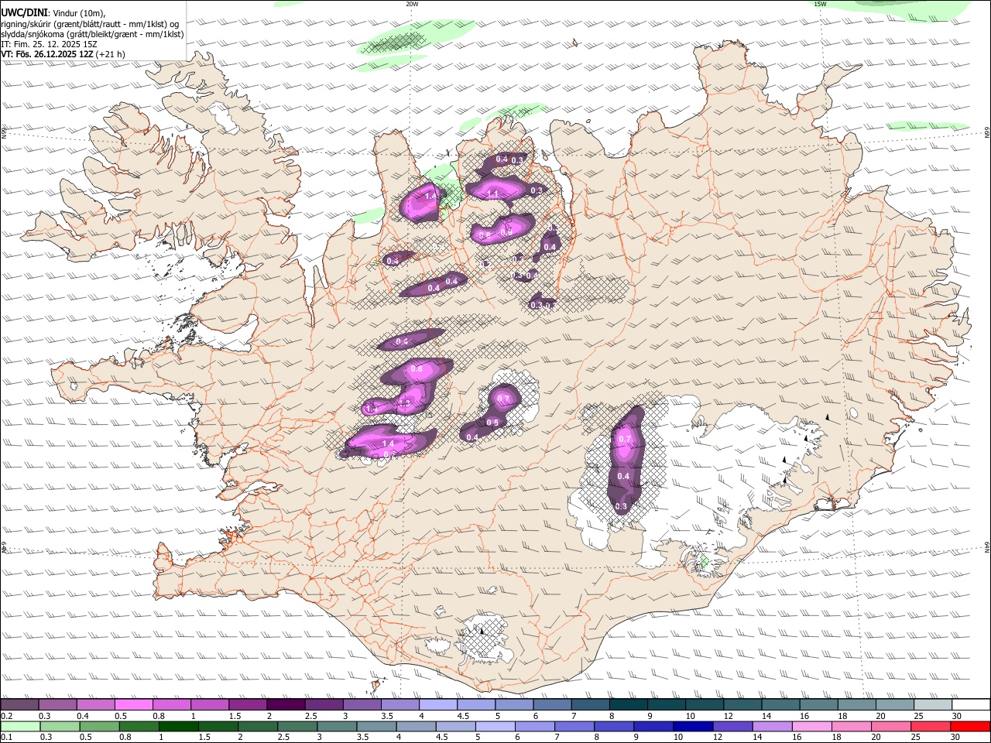The height and width of the screenshot is (743, 991).
Task: Click the 0.9 precipitation value on the map
Action: (506, 231)
